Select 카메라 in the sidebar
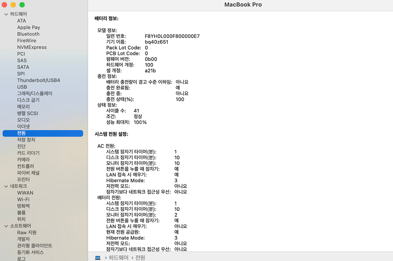393x261 pixels. 23,160
